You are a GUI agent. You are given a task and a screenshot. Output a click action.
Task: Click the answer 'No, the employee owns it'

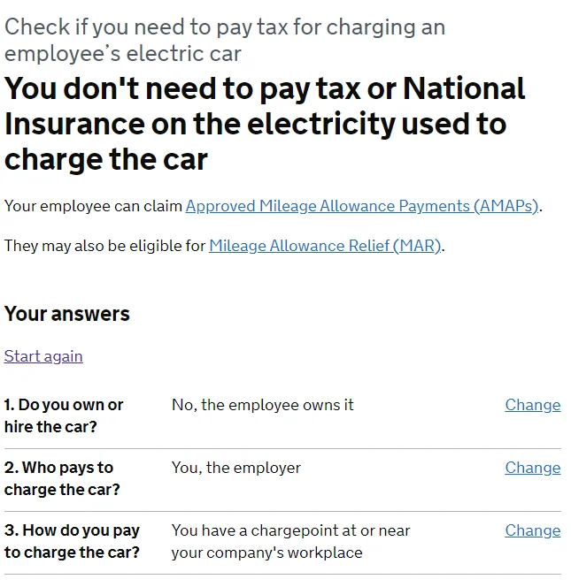point(262,405)
